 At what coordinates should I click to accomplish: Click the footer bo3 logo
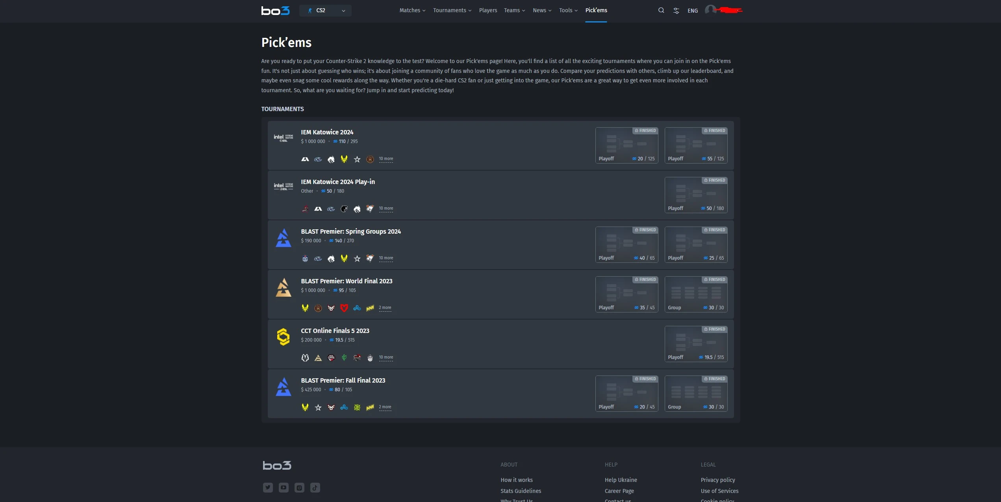[x=277, y=465]
